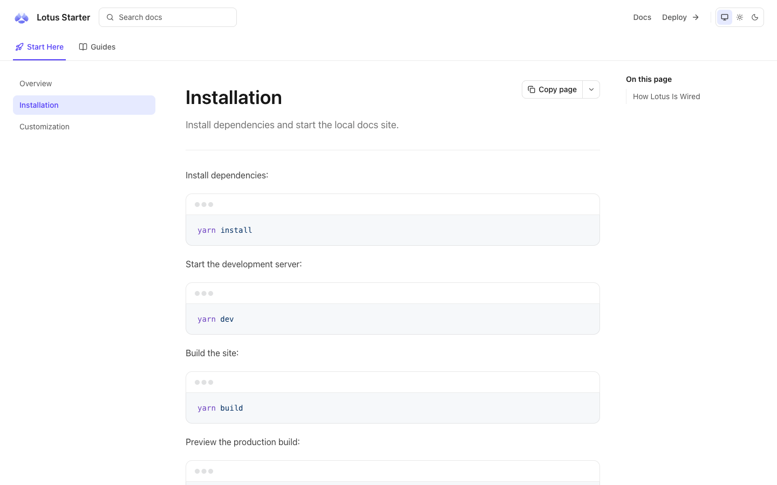Click the yarn build code line
Screen dimensions: 777x485
pyautogui.click(x=220, y=408)
